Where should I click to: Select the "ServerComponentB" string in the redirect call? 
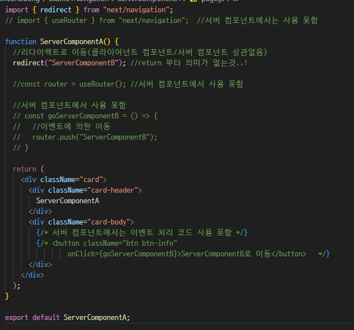83,63
